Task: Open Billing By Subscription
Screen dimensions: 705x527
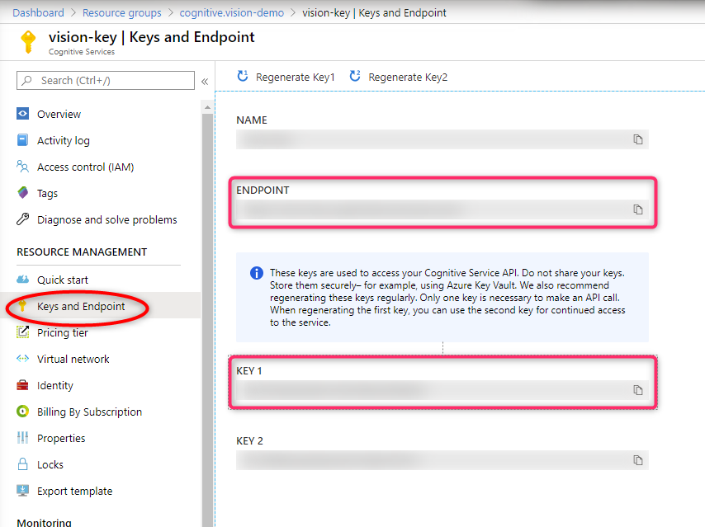Action: point(89,412)
